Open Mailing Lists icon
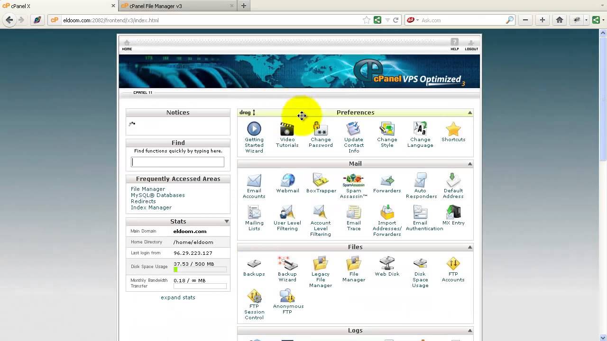This screenshot has height=341, width=607. click(254, 212)
